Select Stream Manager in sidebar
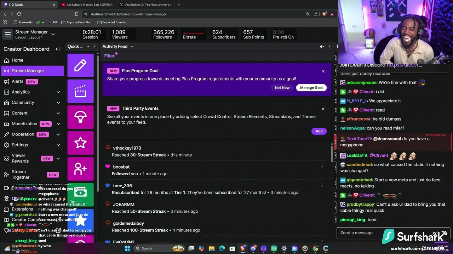This screenshot has width=453, height=254. pos(33,71)
